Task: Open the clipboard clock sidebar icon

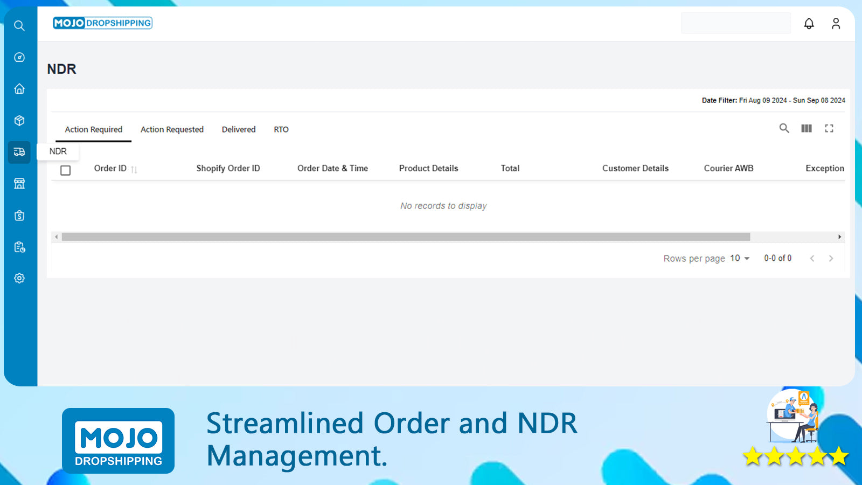Action: pos(19,247)
